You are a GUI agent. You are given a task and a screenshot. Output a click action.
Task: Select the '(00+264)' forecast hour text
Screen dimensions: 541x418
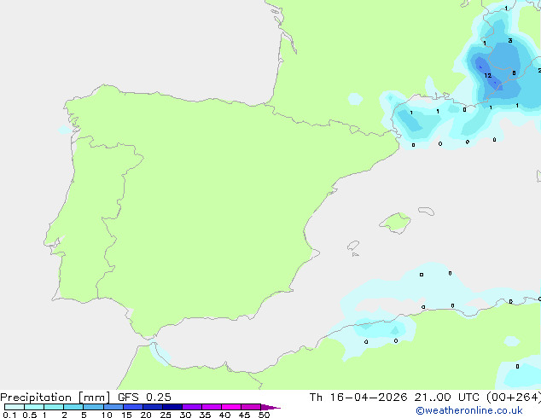pos(514,398)
